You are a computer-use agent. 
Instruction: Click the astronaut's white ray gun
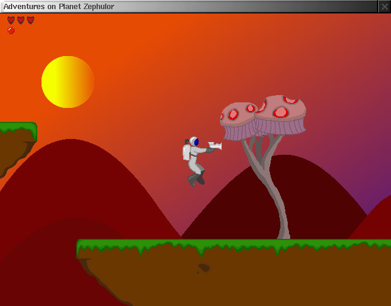point(214,146)
